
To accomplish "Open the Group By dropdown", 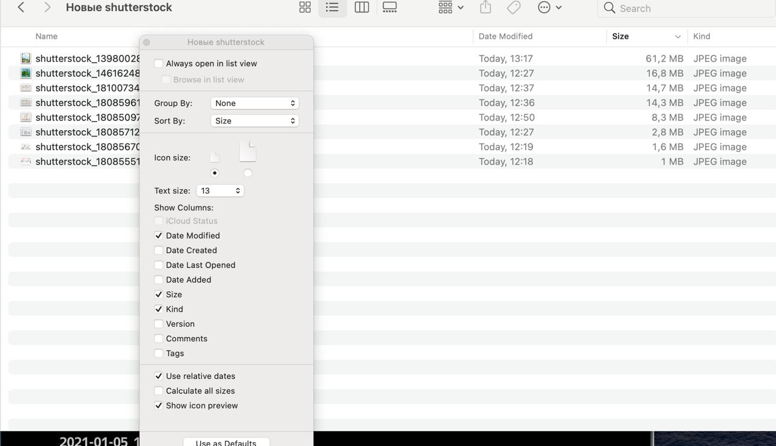I will coord(255,103).
